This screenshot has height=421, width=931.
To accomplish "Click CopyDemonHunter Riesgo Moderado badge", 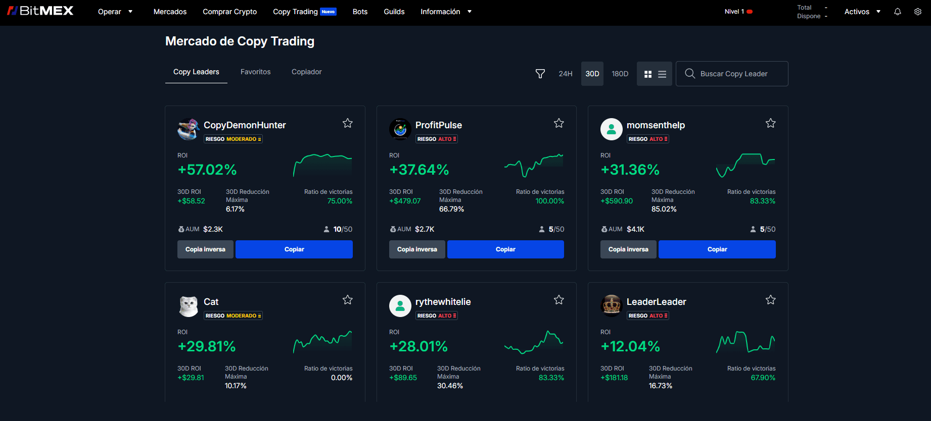I will click(x=233, y=139).
